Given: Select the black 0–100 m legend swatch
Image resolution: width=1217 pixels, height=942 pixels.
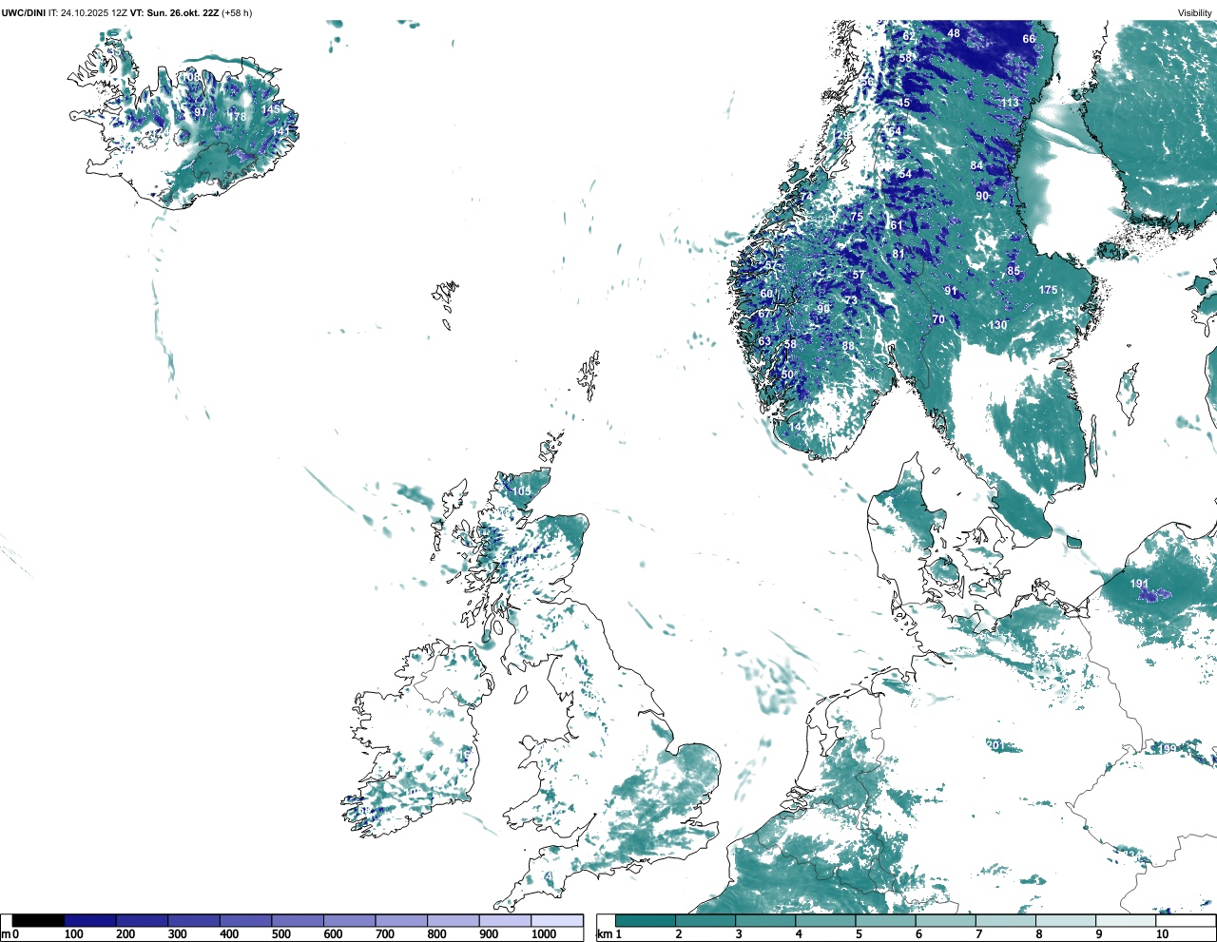Looking at the screenshot, I should point(39,921).
